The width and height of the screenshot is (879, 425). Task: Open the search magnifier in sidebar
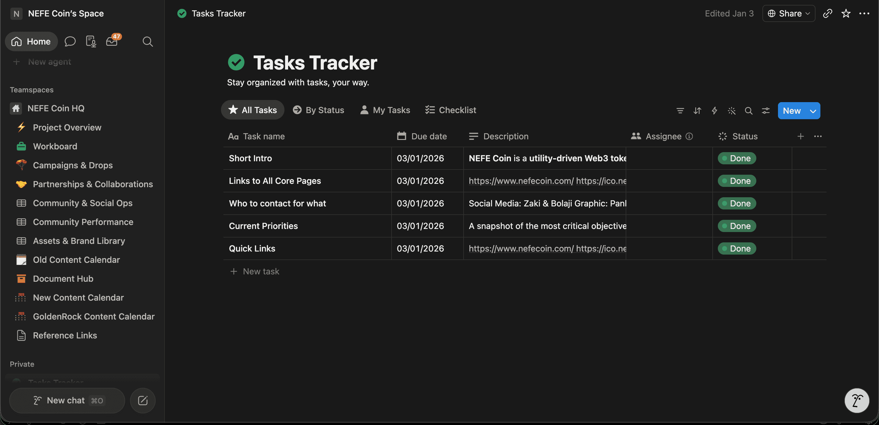click(x=147, y=41)
